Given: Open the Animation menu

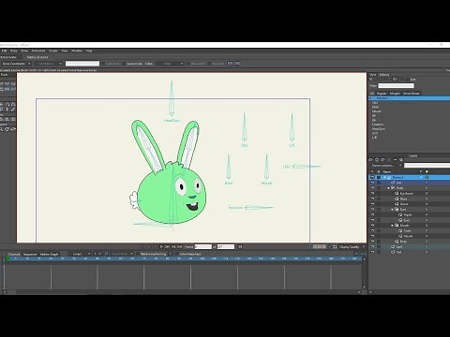Looking at the screenshot, I should pos(38,51).
